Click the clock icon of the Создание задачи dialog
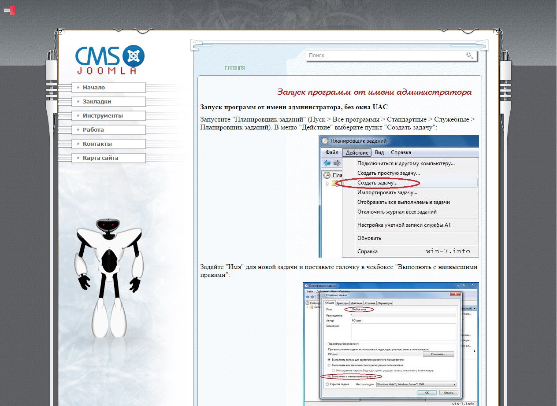Screen dimensions: 557x406 [323, 295]
